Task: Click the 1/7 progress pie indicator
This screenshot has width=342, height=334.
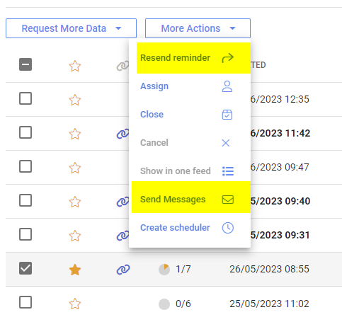Action: (x=164, y=270)
